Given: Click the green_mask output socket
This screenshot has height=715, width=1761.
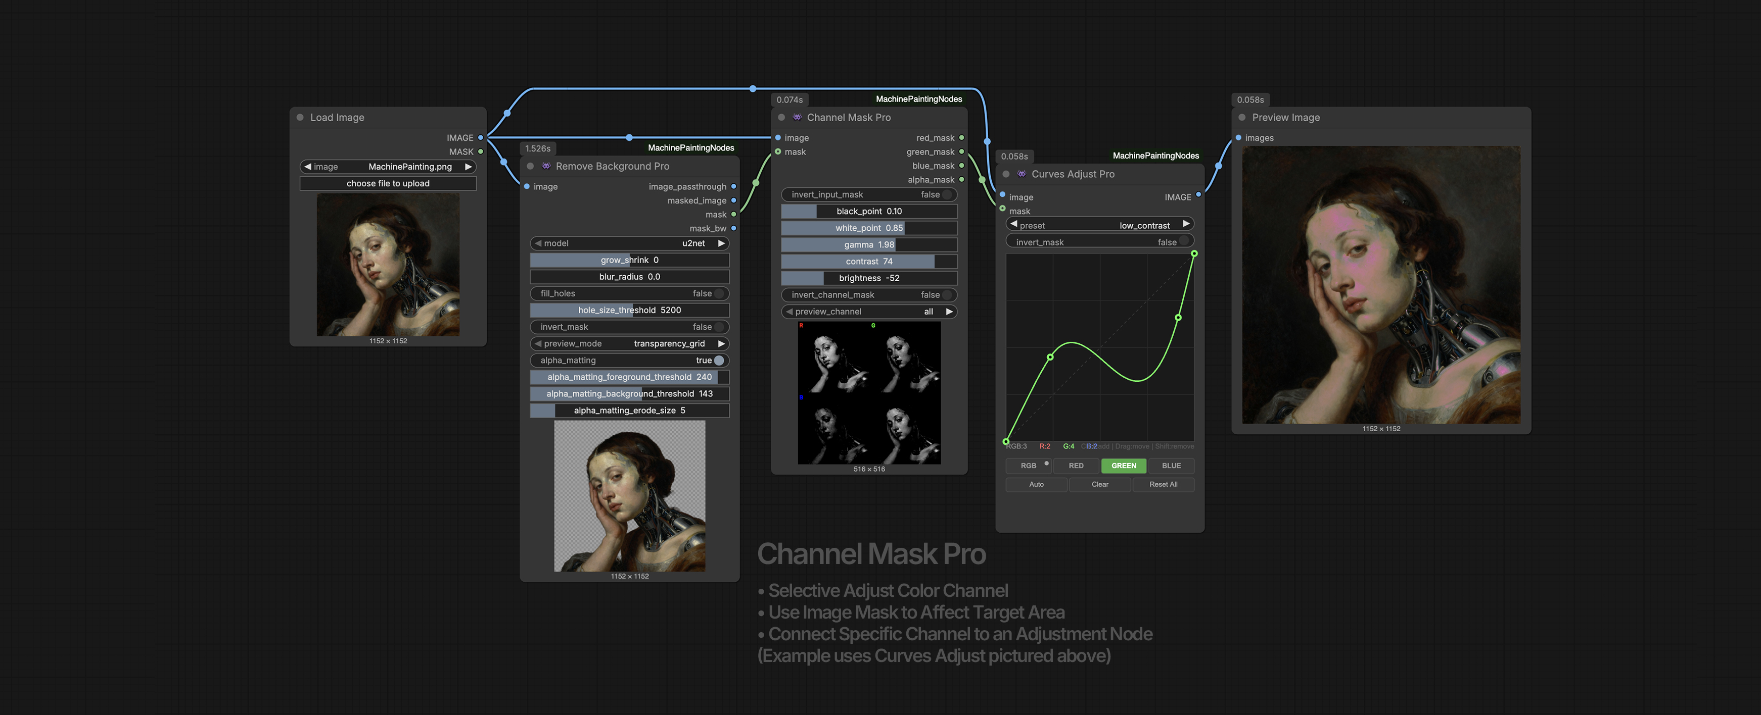Looking at the screenshot, I should point(962,151).
